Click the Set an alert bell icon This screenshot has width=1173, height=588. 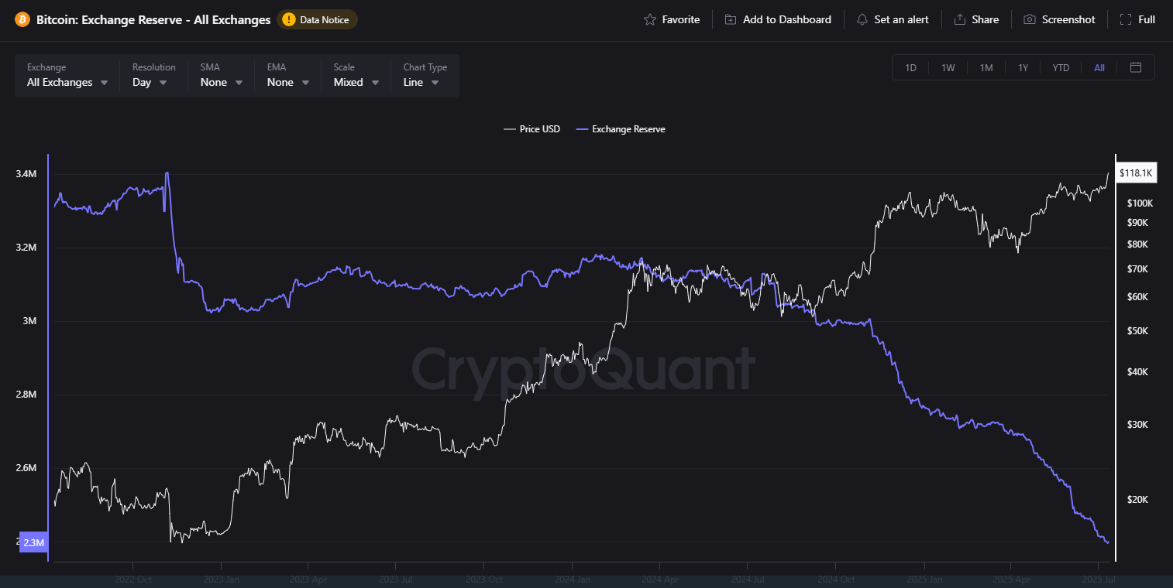pos(862,19)
